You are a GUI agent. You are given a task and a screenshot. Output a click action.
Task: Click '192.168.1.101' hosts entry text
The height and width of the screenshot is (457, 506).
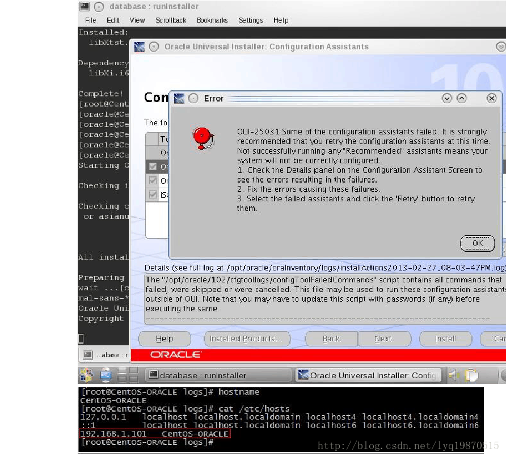(x=113, y=434)
